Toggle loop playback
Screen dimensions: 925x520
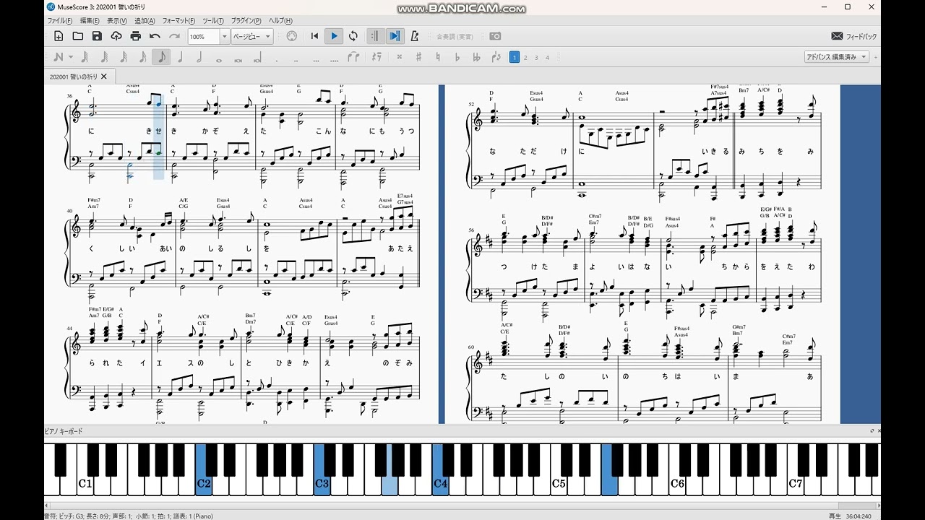pyautogui.click(x=353, y=36)
